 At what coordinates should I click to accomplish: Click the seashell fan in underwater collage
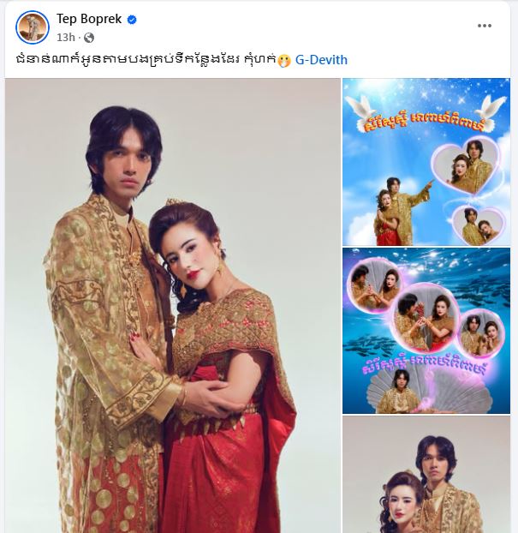427,390
